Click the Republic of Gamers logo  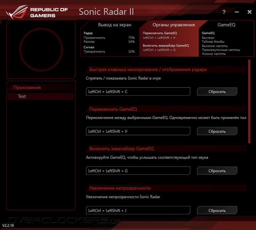click(37, 12)
